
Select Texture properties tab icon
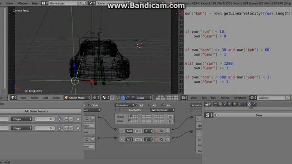tap(249, 104)
